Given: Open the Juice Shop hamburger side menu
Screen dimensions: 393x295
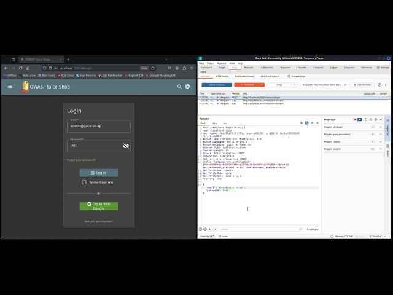Looking at the screenshot, I should coord(10,87).
